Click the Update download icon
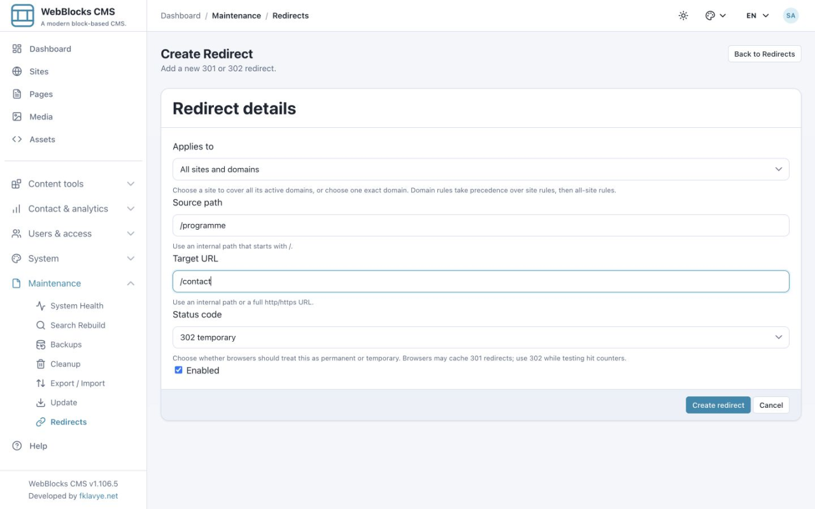Viewport: 815px width, 509px height. click(41, 403)
